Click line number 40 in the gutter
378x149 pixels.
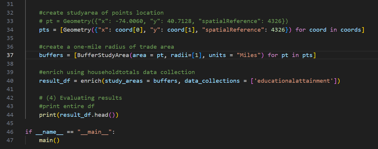click(10, 81)
